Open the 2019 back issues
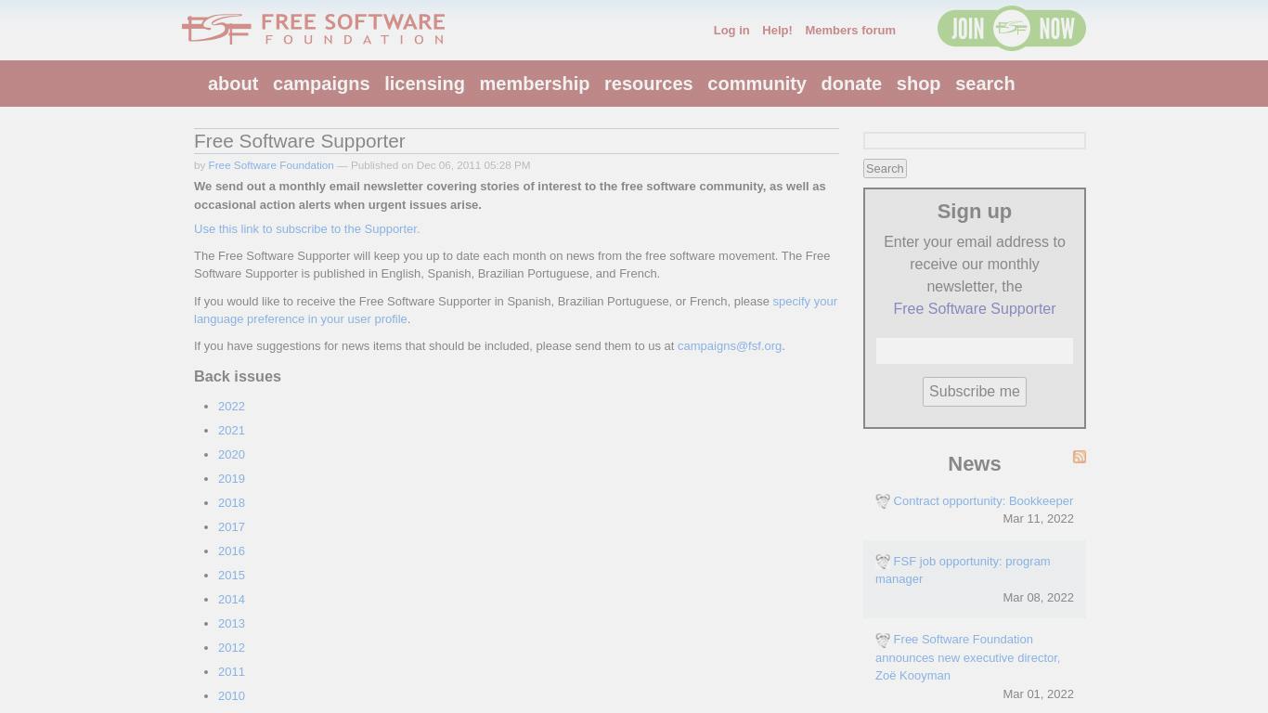 click(x=231, y=479)
